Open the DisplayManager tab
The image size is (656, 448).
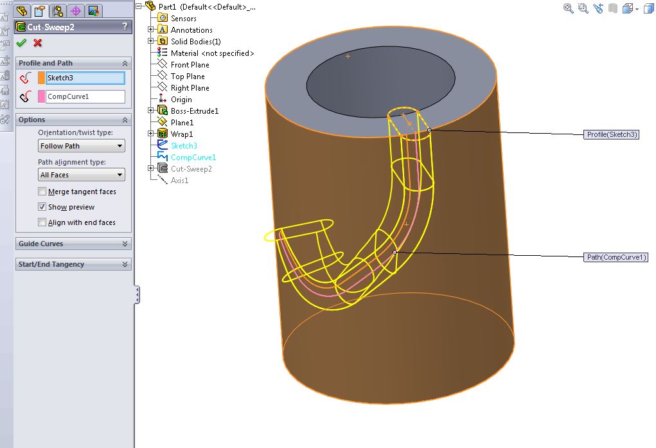coord(94,11)
